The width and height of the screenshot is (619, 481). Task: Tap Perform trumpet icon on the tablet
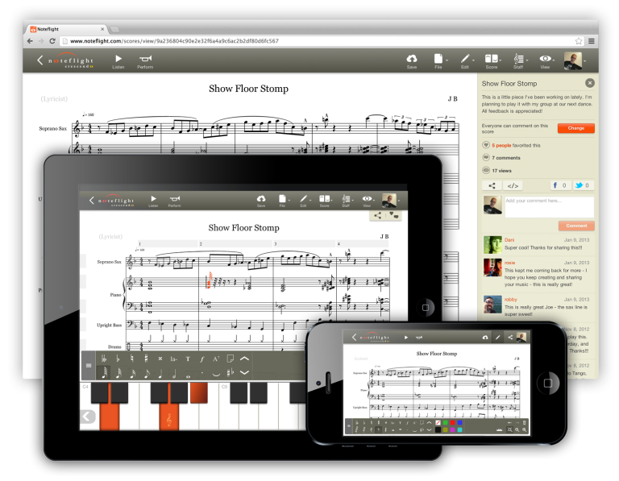click(x=174, y=201)
